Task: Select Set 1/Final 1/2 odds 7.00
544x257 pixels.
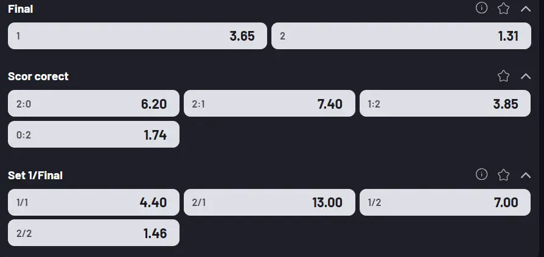Action: click(x=445, y=202)
